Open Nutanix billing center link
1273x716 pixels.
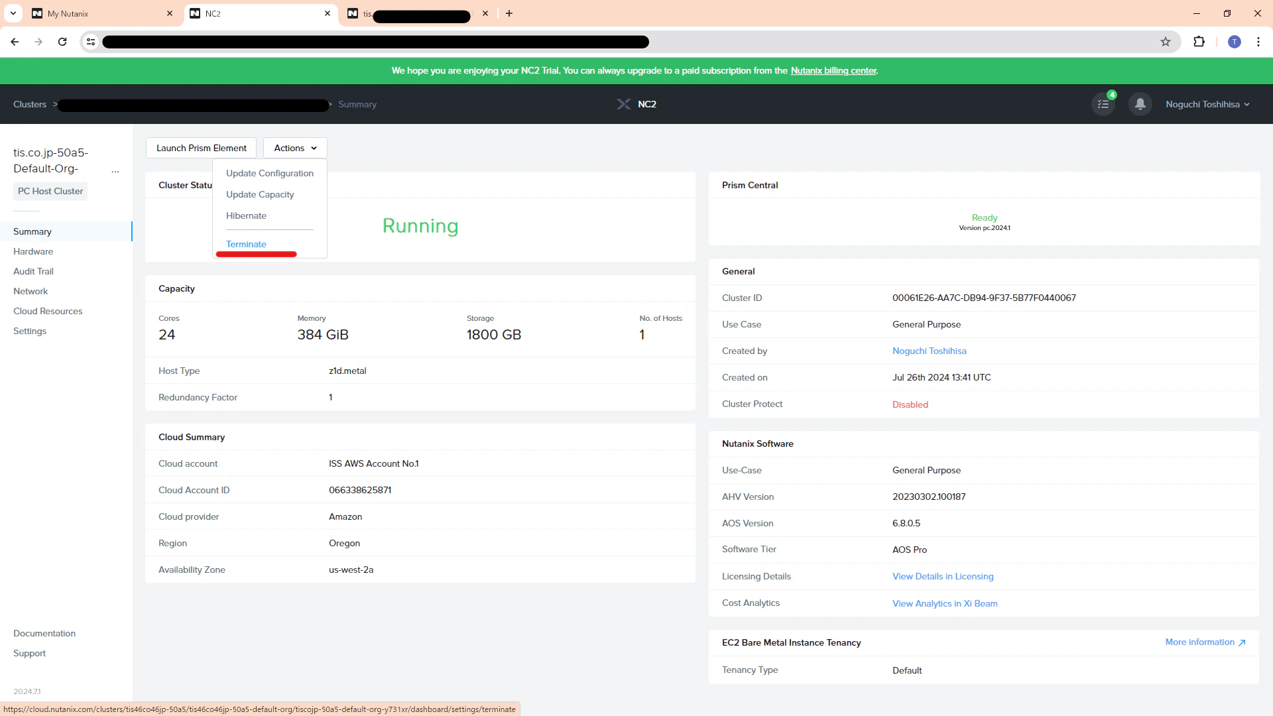[833, 70]
